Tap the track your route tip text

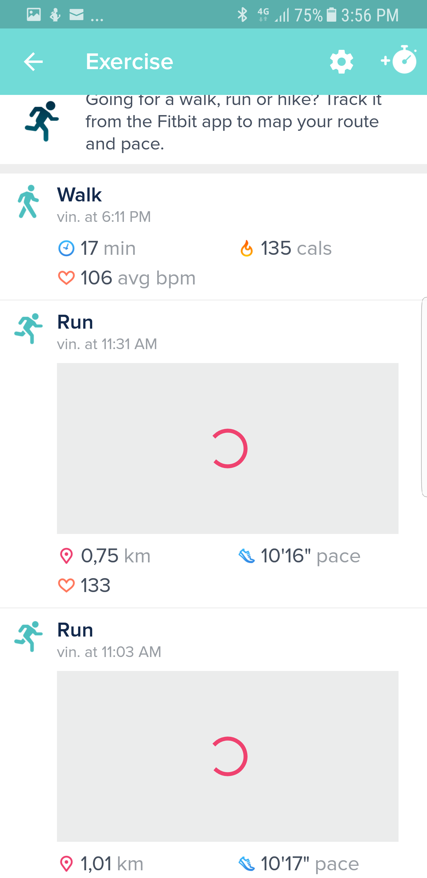[x=233, y=122]
